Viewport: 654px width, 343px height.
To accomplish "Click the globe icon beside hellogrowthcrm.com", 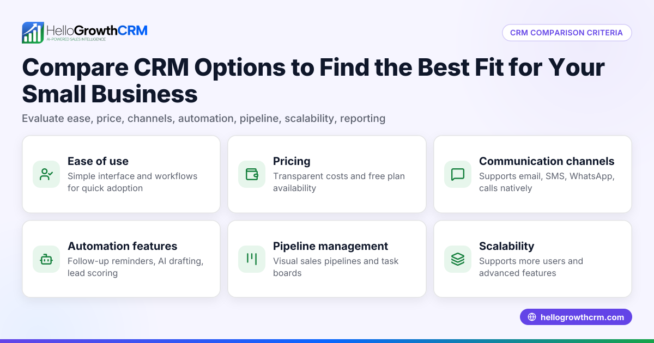I will [532, 317].
